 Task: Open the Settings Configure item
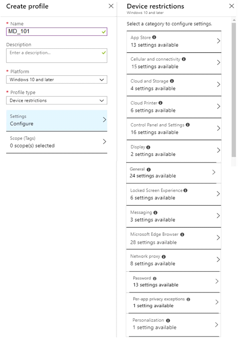pyautogui.click(x=57, y=120)
